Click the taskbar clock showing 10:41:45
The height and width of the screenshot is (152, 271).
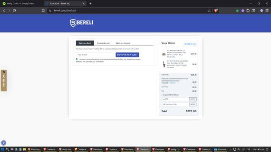click(x=258, y=149)
